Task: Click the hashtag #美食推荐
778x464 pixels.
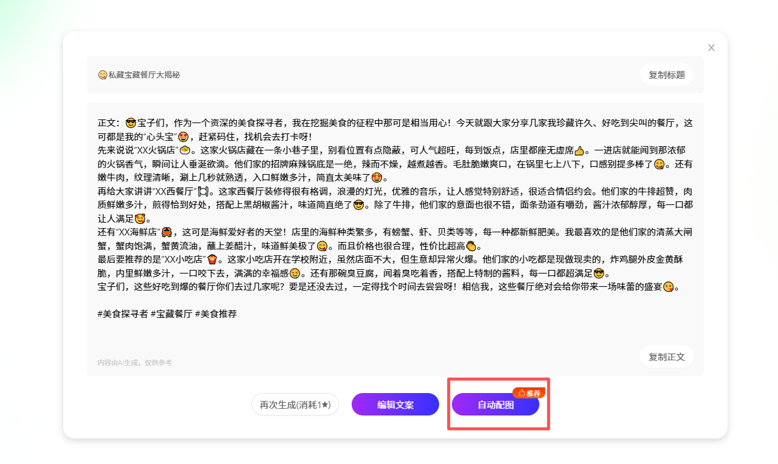Action: coord(216,314)
